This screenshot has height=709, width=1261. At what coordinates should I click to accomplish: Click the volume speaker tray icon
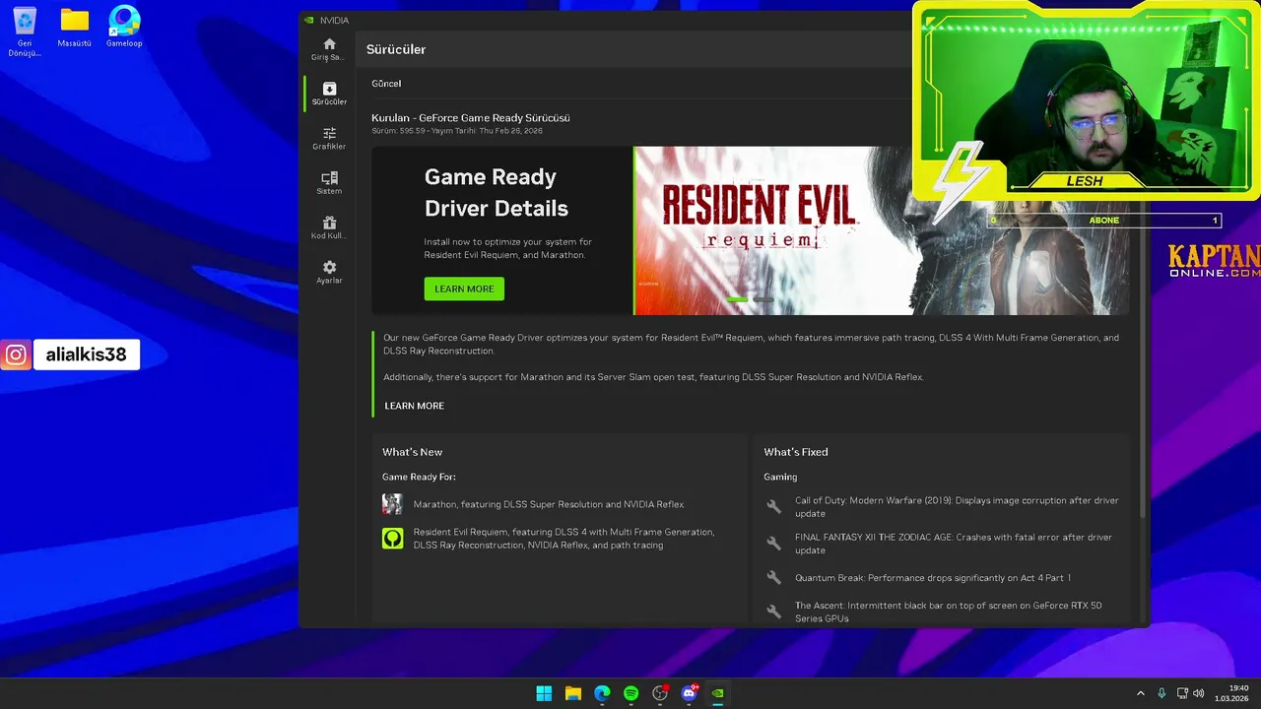[1199, 693]
